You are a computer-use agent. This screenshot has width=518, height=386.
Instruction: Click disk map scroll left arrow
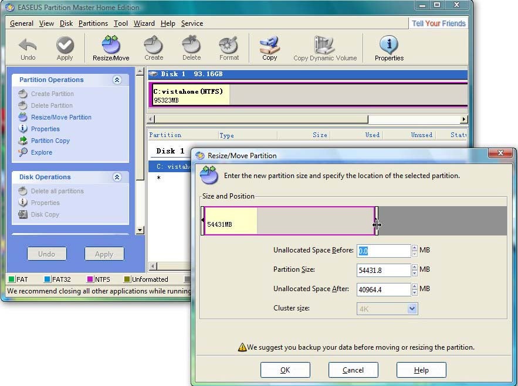pos(151,119)
